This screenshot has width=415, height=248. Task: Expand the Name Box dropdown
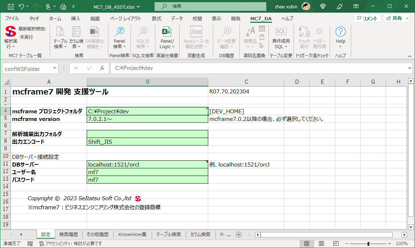point(55,68)
